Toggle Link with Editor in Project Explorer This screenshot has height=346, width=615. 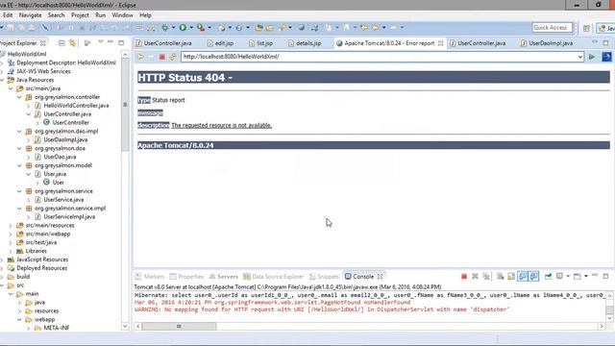pyautogui.click(x=73, y=43)
